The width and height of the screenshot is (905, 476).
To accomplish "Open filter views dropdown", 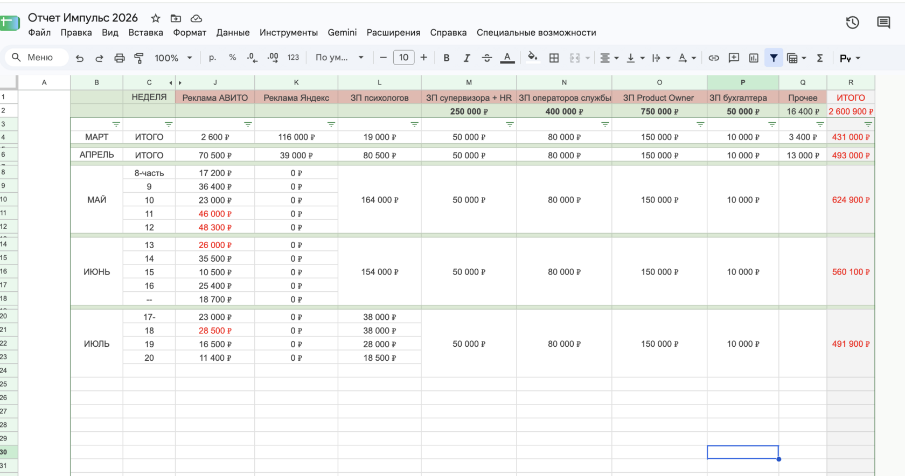I will 796,58.
